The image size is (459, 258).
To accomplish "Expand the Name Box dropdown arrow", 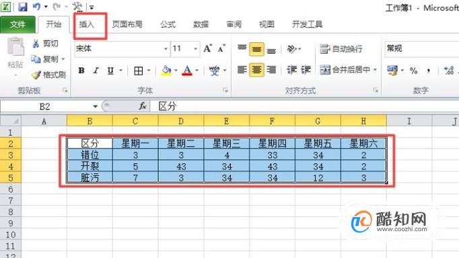I will 95,106.
